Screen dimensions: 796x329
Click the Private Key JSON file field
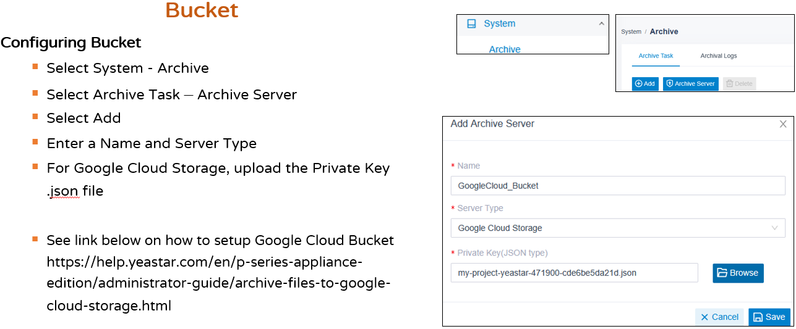point(575,273)
